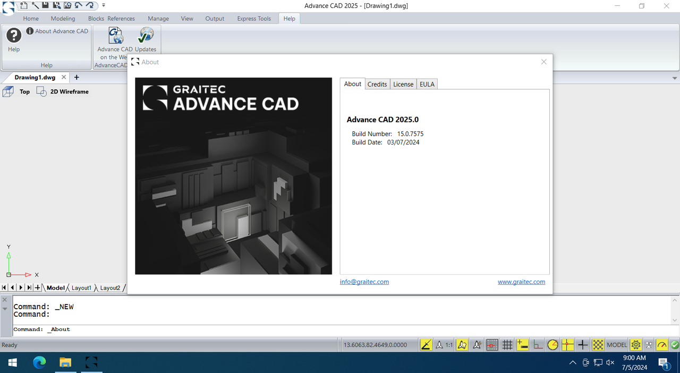Select the License tab in About dialog

(x=403, y=84)
